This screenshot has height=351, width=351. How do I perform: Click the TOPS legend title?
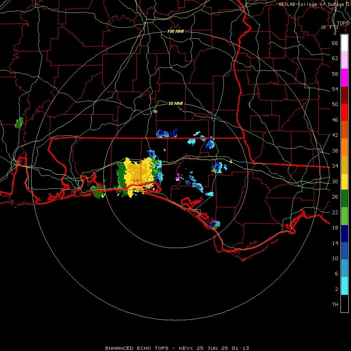343,23
